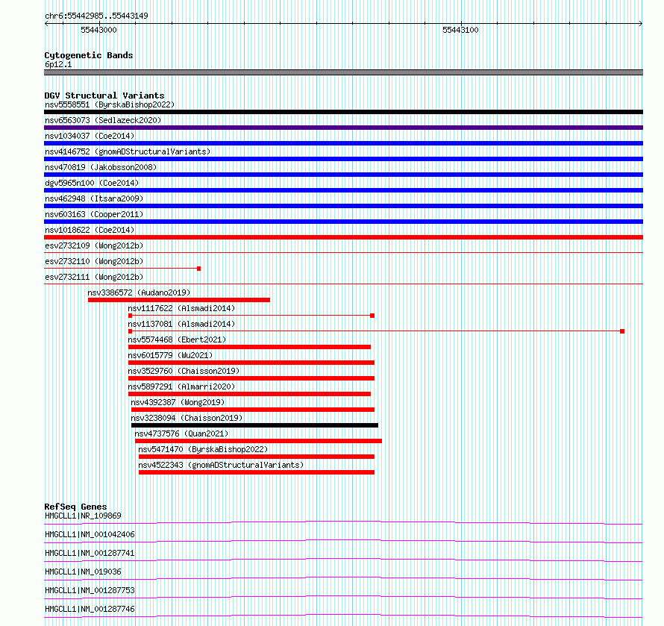Open the esv2732109 (Wong2012b) label
This screenshot has height=626, width=664.
94,245
